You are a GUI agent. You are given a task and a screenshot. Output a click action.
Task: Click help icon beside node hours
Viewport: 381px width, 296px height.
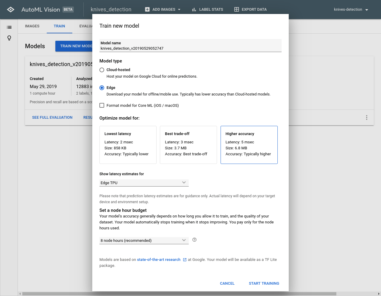click(194, 240)
